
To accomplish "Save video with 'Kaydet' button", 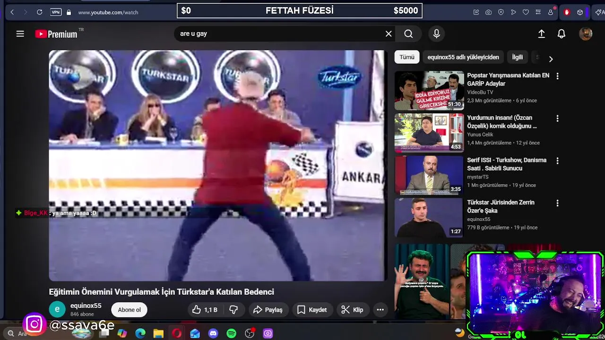I will tap(312, 310).
